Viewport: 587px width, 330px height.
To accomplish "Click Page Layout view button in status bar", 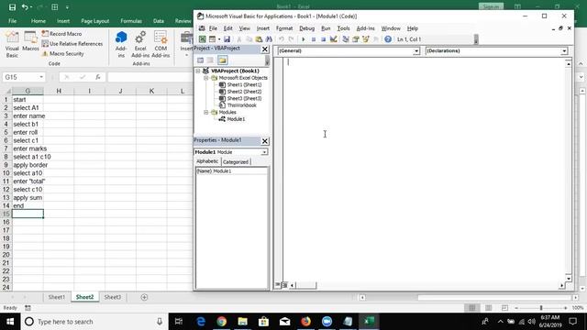I will point(488,308).
